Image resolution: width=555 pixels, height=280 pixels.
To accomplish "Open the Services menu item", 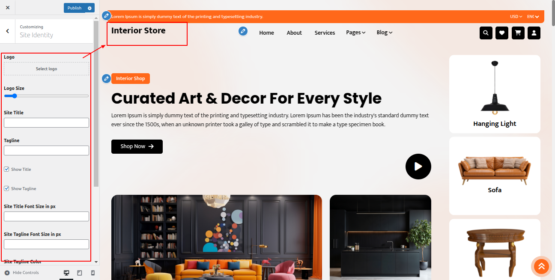I will tap(325, 33).
